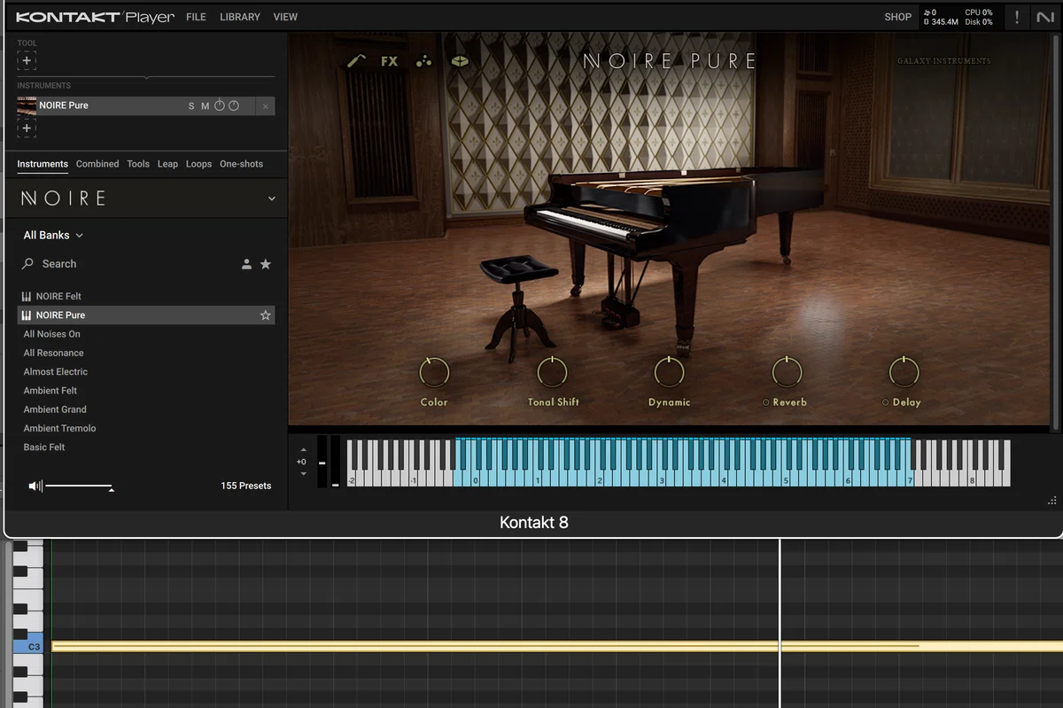Open the exclamation mark panic button
1063x708 pixels.
coord(1017,17)
